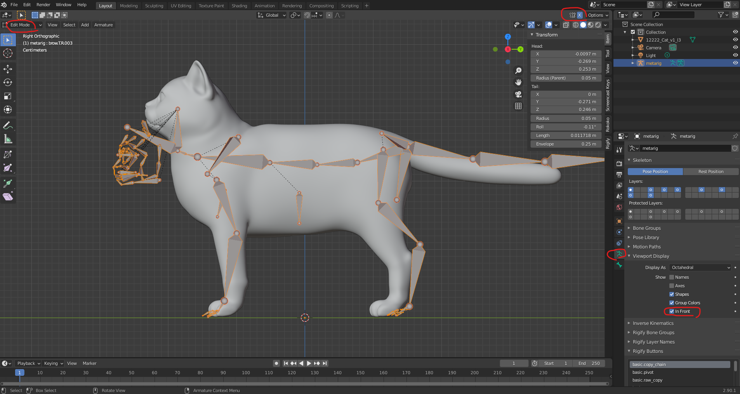Open Render properties tab icon
Viewport: 740px width, 394px height.
[x=619, y=163]
